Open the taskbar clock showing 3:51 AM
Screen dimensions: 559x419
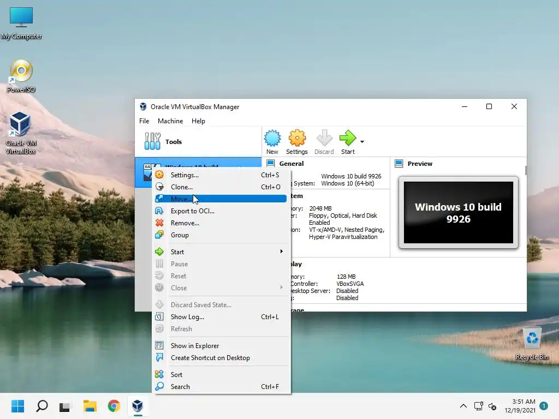(520, 406)
